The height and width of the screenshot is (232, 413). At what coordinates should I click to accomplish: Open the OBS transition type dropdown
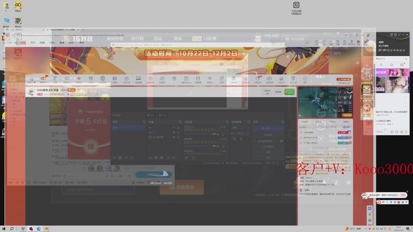coord(240,127)
